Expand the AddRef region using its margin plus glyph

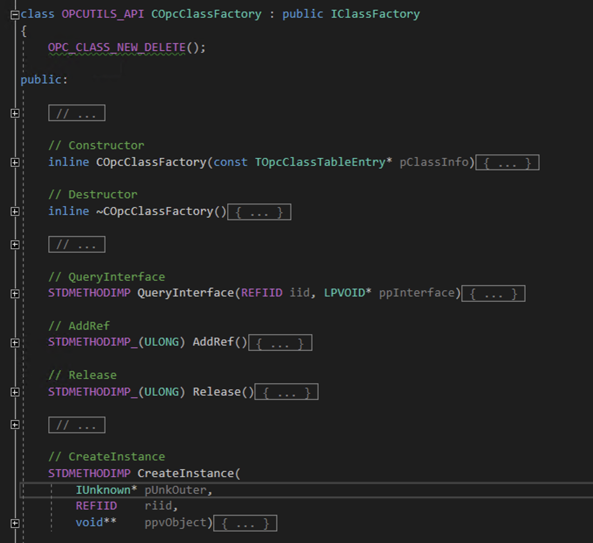coord(14,342)
